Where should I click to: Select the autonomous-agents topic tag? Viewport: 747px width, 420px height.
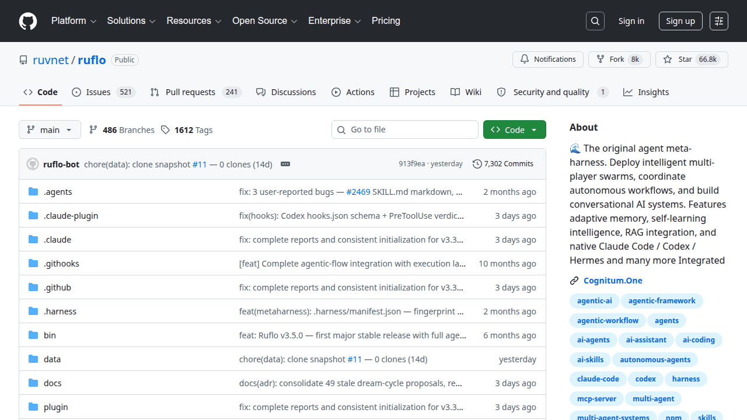(655, 360)
